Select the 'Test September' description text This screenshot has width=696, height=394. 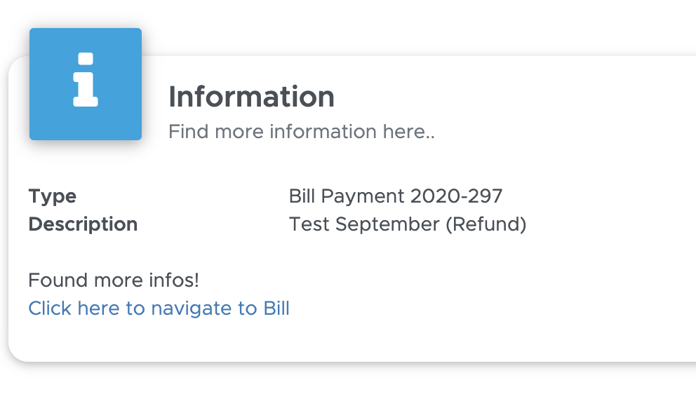tap(364, 224)
